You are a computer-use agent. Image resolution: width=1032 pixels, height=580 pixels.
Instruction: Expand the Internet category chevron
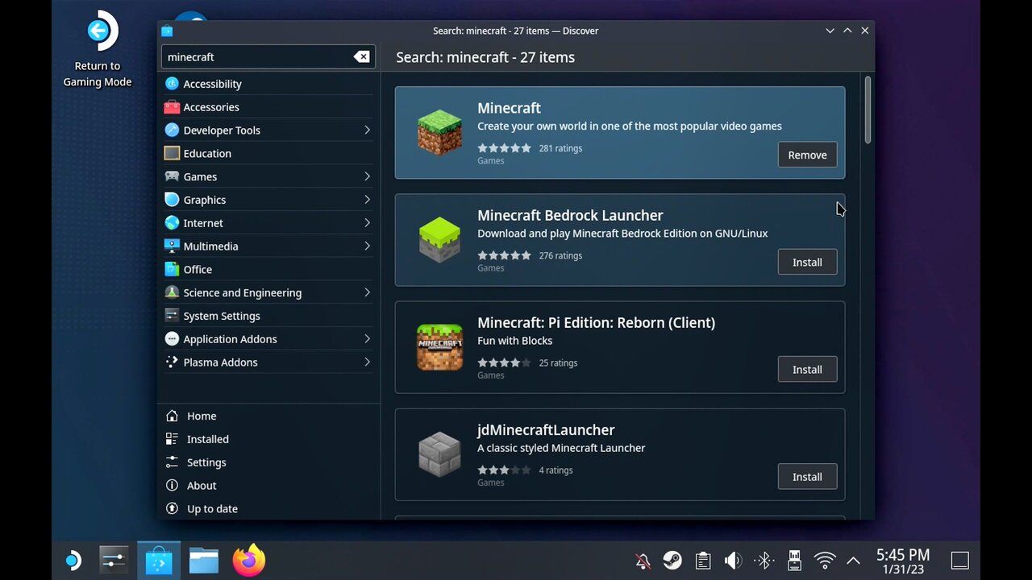coord(367,222)
